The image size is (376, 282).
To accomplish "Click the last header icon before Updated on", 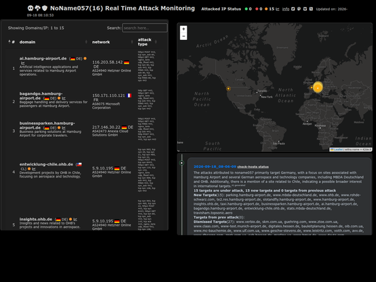I will point(311,9).
